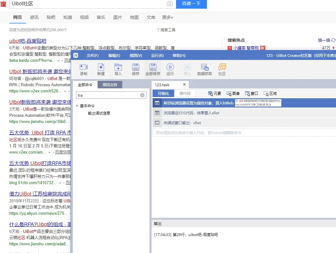Open Baidu 视频 tab
The height and width of the screenshot is (253, 336).
pos(84,17)
